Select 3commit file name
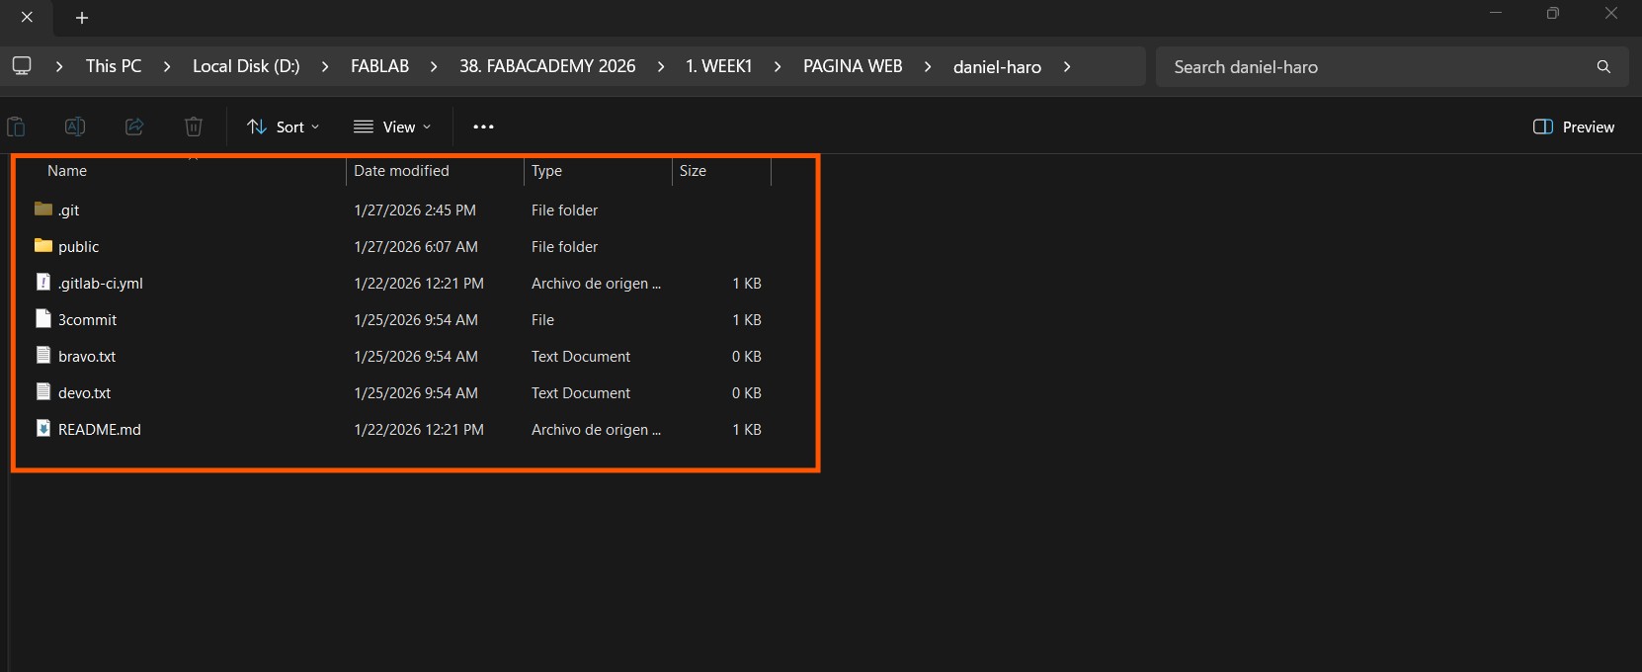Viewport: 1642px width, 672px height. coord(87,320)
